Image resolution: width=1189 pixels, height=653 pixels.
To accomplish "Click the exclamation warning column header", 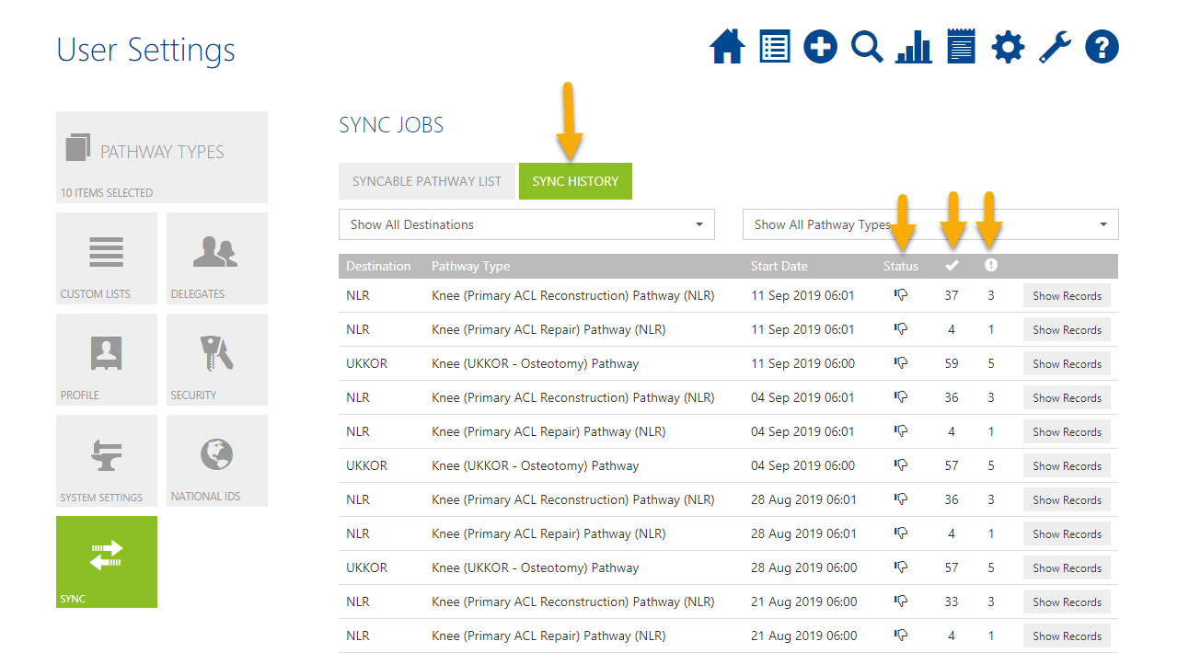I will coord(990,266).
